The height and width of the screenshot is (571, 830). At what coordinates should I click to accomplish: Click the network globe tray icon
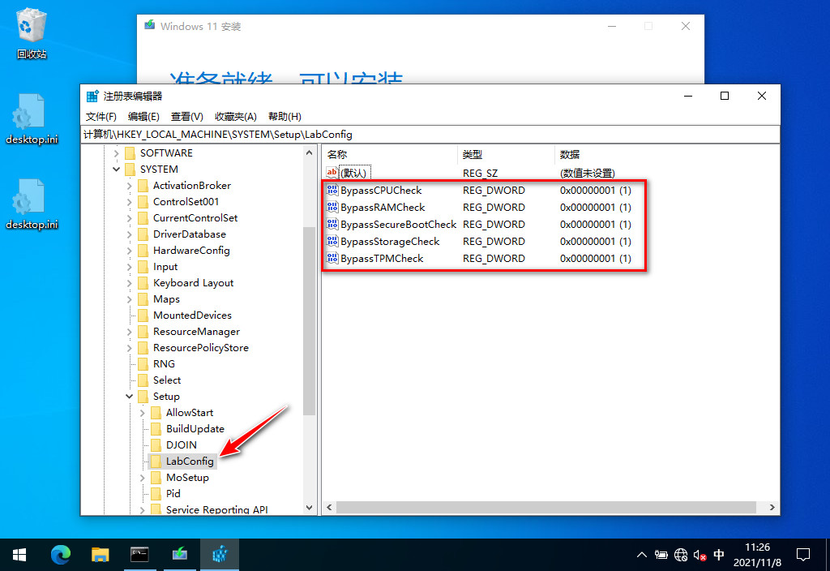tap(681, 555)
